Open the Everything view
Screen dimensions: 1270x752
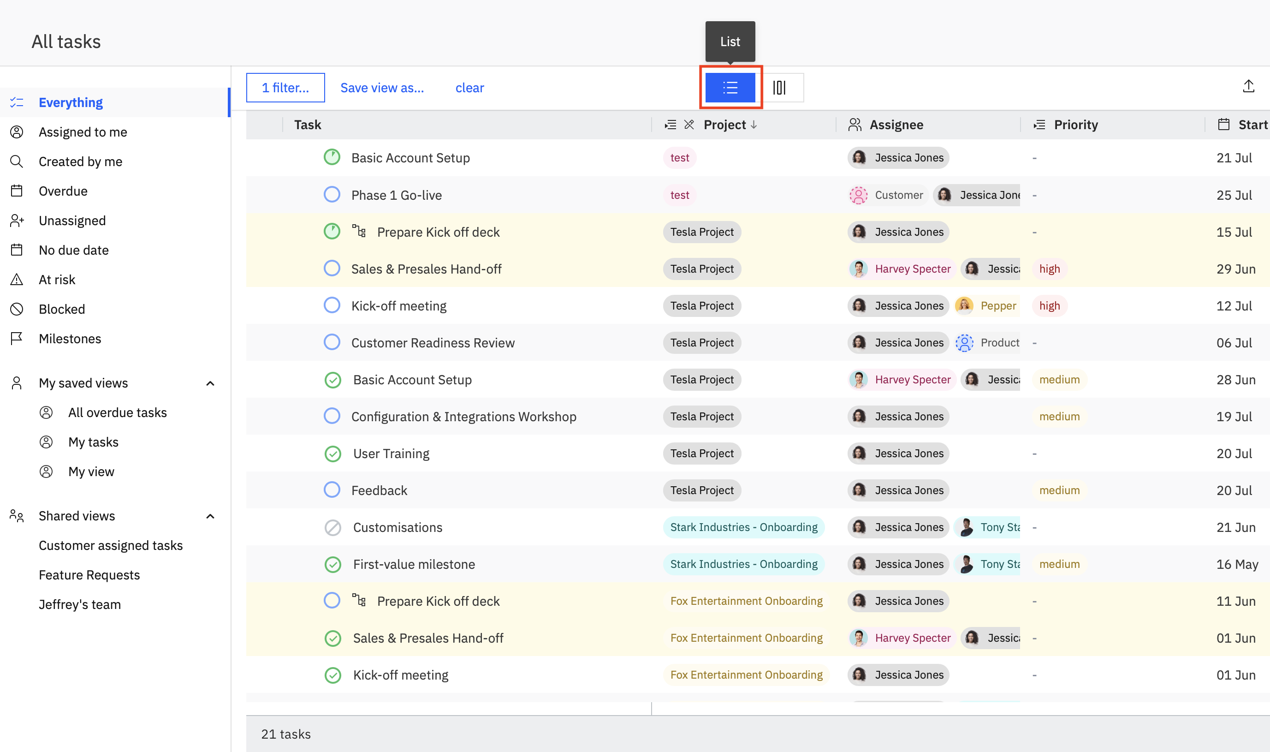(x=114, y=102)
